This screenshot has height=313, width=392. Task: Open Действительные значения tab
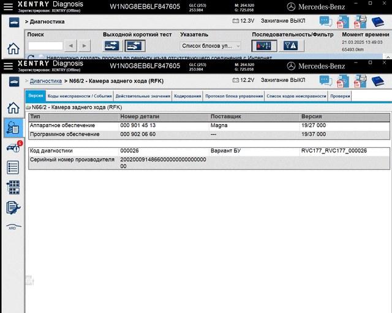143,96
